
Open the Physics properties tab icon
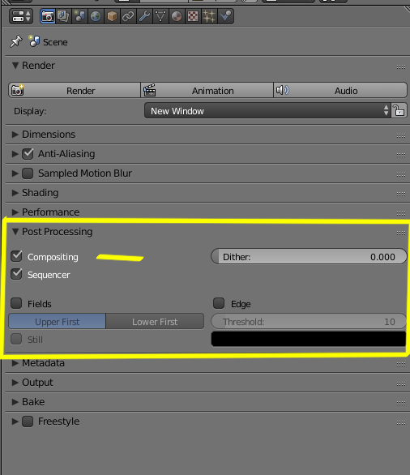click(x=225, y=16)
